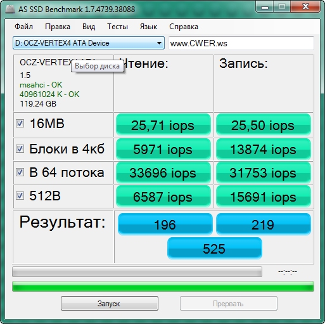The image size is (325, 324).
Task: Click the read score 196
Action: [x=165, y=224]
